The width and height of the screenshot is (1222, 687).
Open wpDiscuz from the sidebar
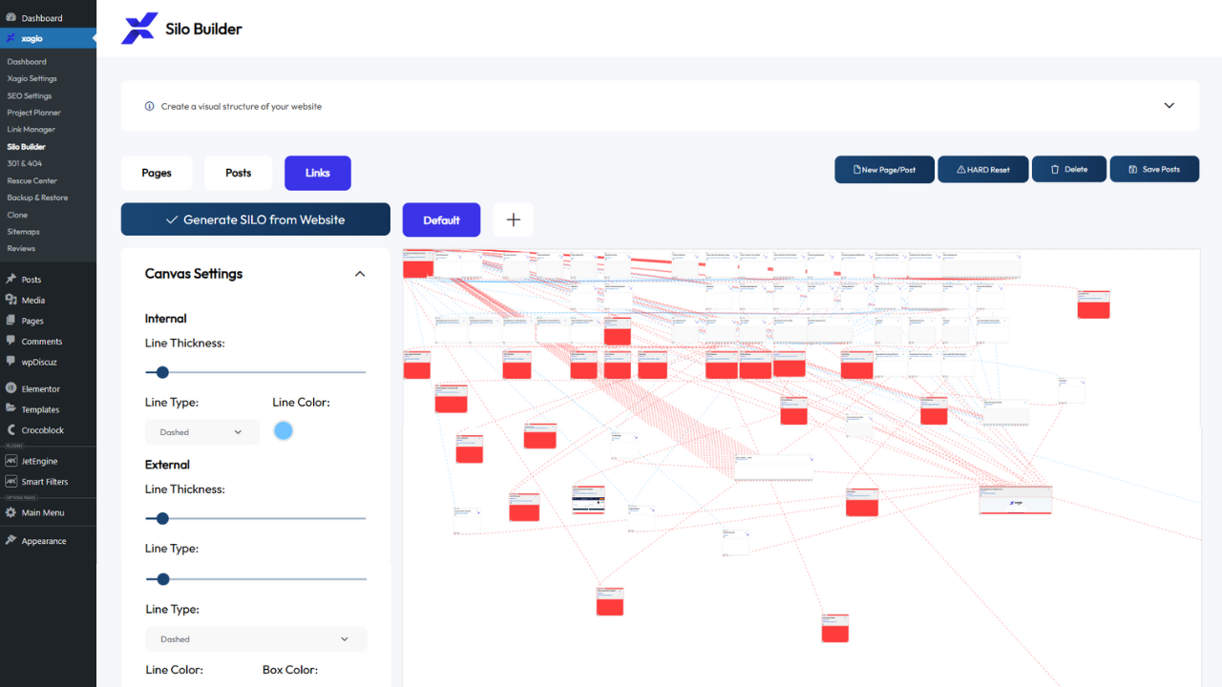40,363
